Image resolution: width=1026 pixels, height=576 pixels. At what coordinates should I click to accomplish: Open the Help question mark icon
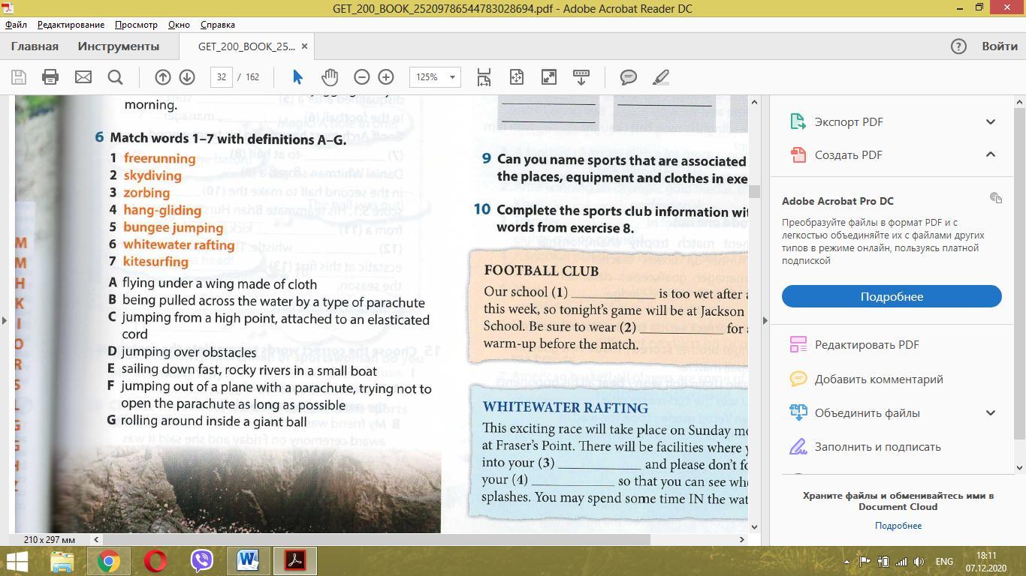958,46
